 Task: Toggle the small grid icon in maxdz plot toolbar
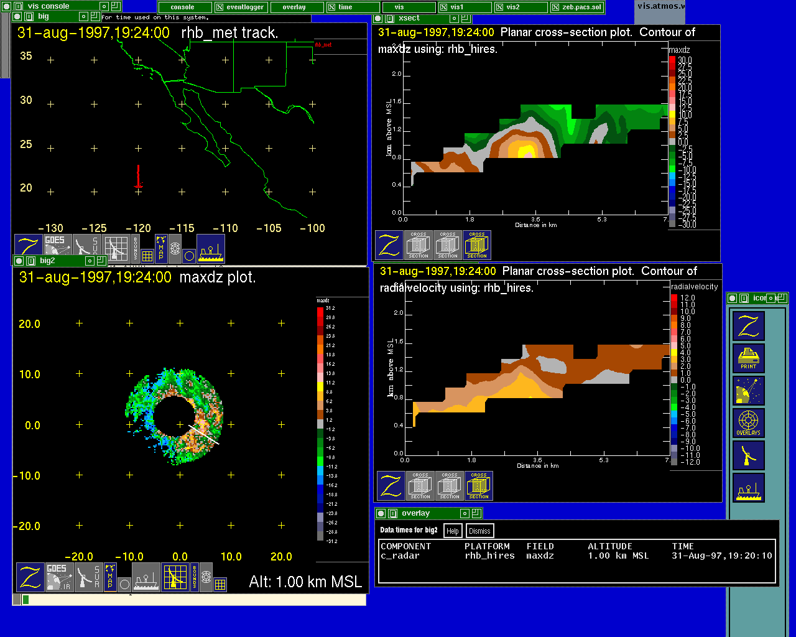[220, 584]
